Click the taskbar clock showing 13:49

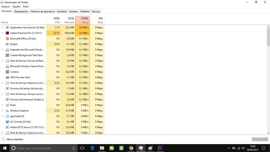pyautogui.click(x=252, y=148)
